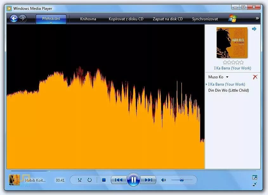
Task: Click the orange visualization display area
Action: [106, 97]
